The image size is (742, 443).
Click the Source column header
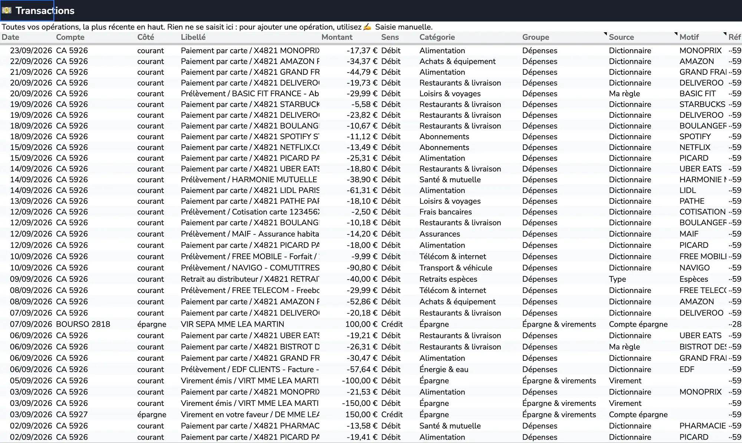[x=621, y=37]
